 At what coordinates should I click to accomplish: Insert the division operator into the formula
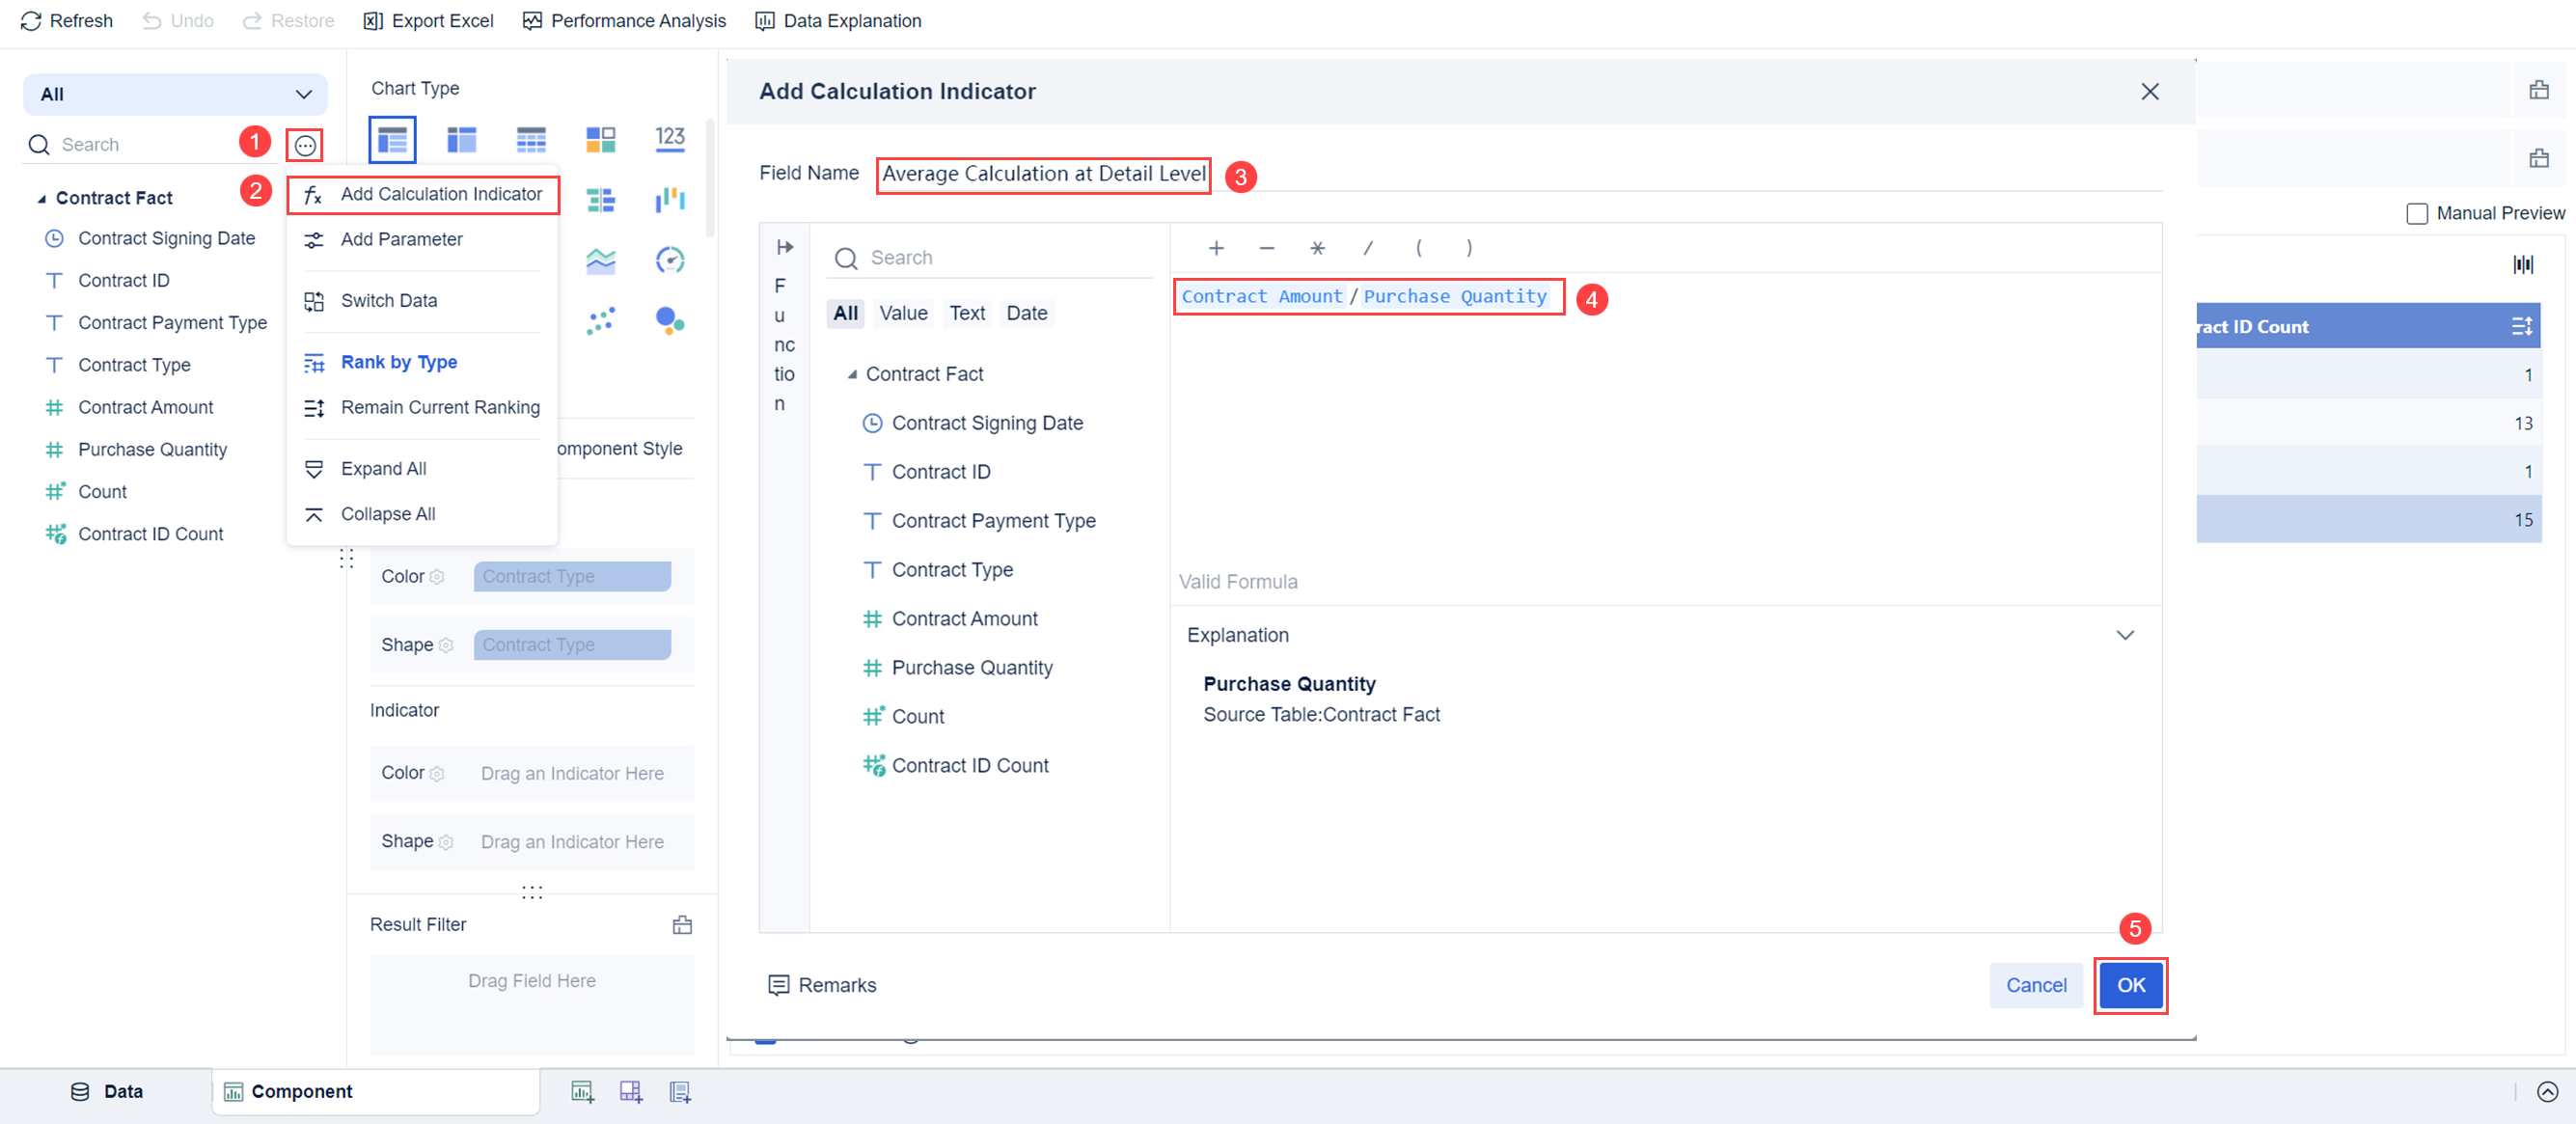(x=1368, y=247)
